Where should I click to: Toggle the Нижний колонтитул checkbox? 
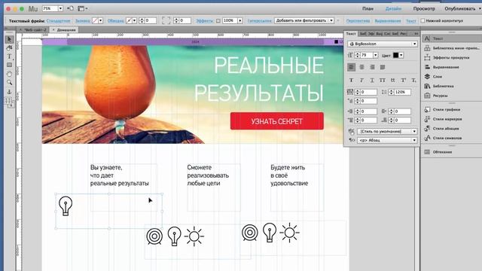[423, 20]
